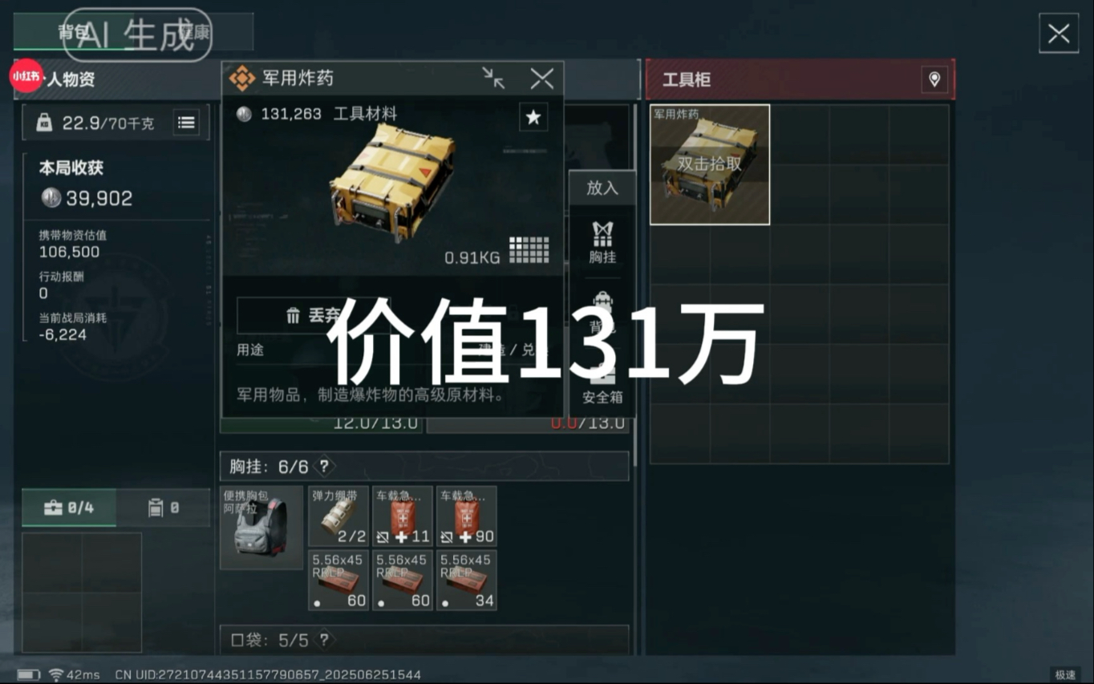
Task: Place item into 胸挂 chest rig
Action: [x=602, y=243]
